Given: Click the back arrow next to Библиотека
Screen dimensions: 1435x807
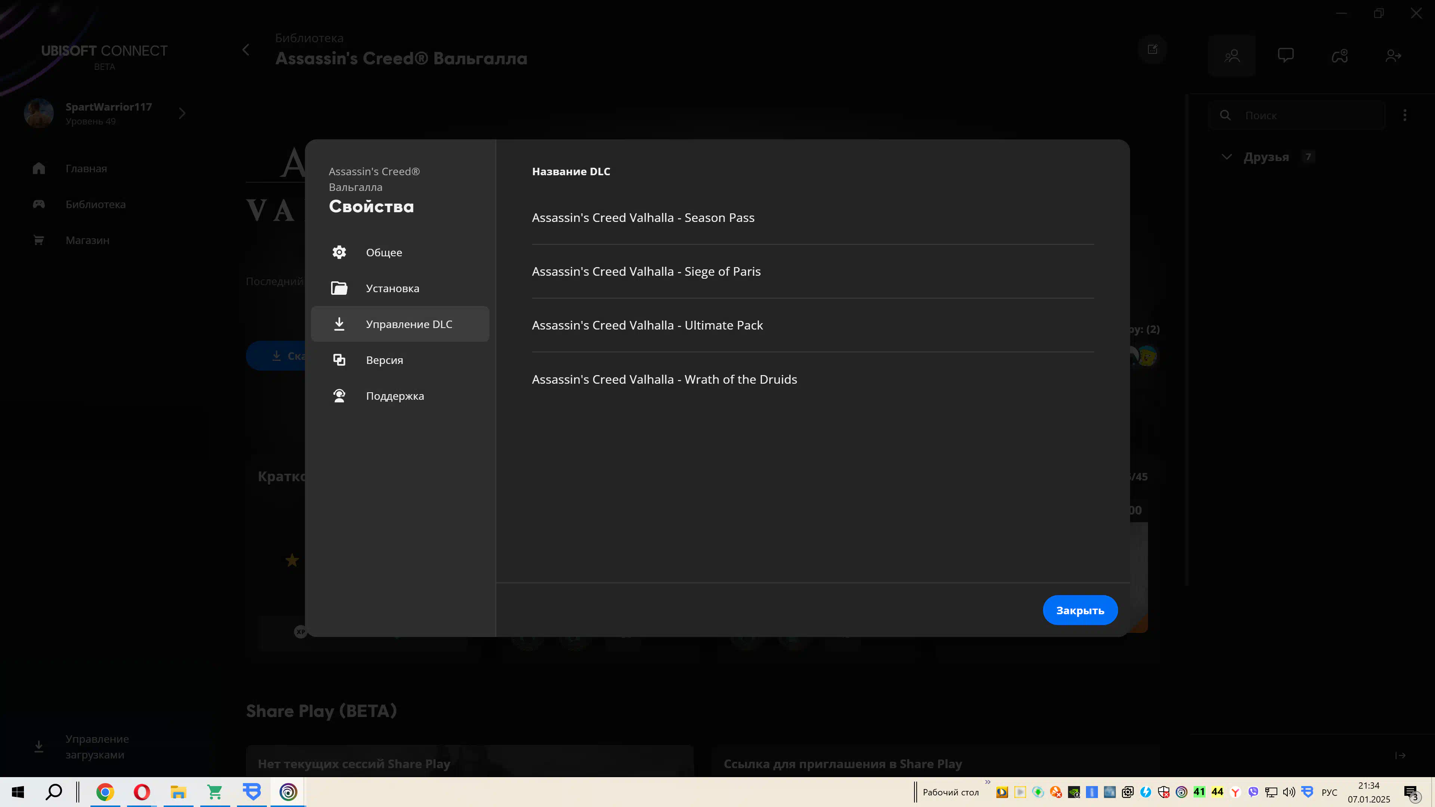Looking at the screenshot, I should (246, 50).
